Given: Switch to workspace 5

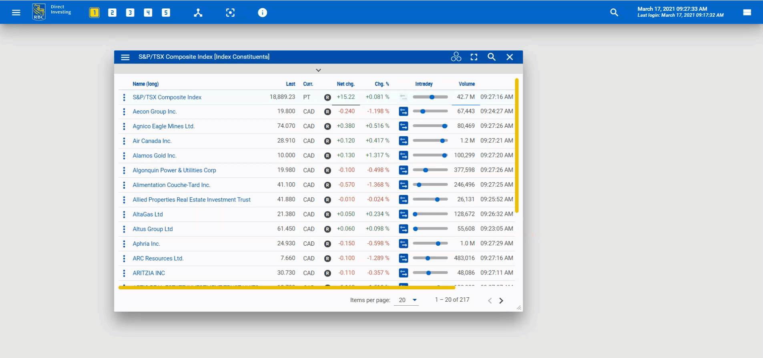Looking at the screenshot, I should click(166, 13).
